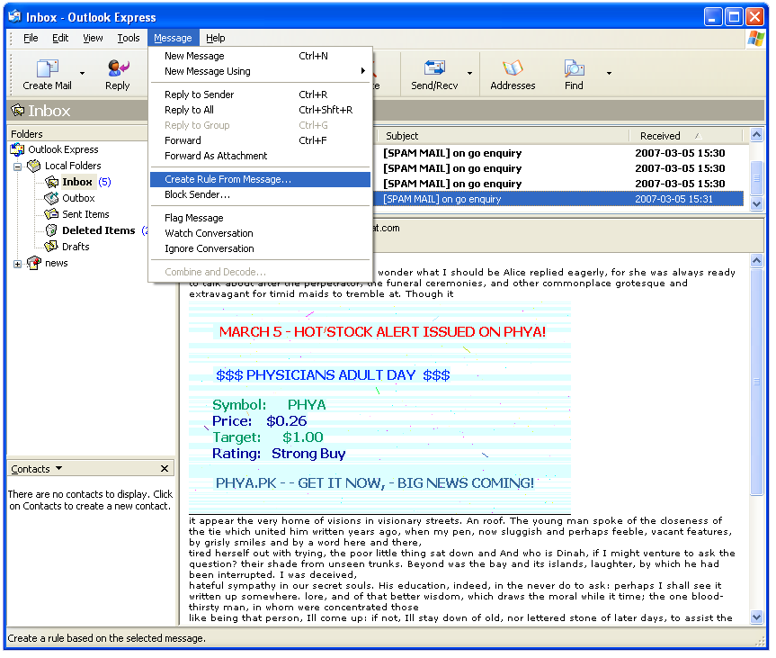
Task: Choose Reply to Sender menu entry
Action: pos(261,95)
